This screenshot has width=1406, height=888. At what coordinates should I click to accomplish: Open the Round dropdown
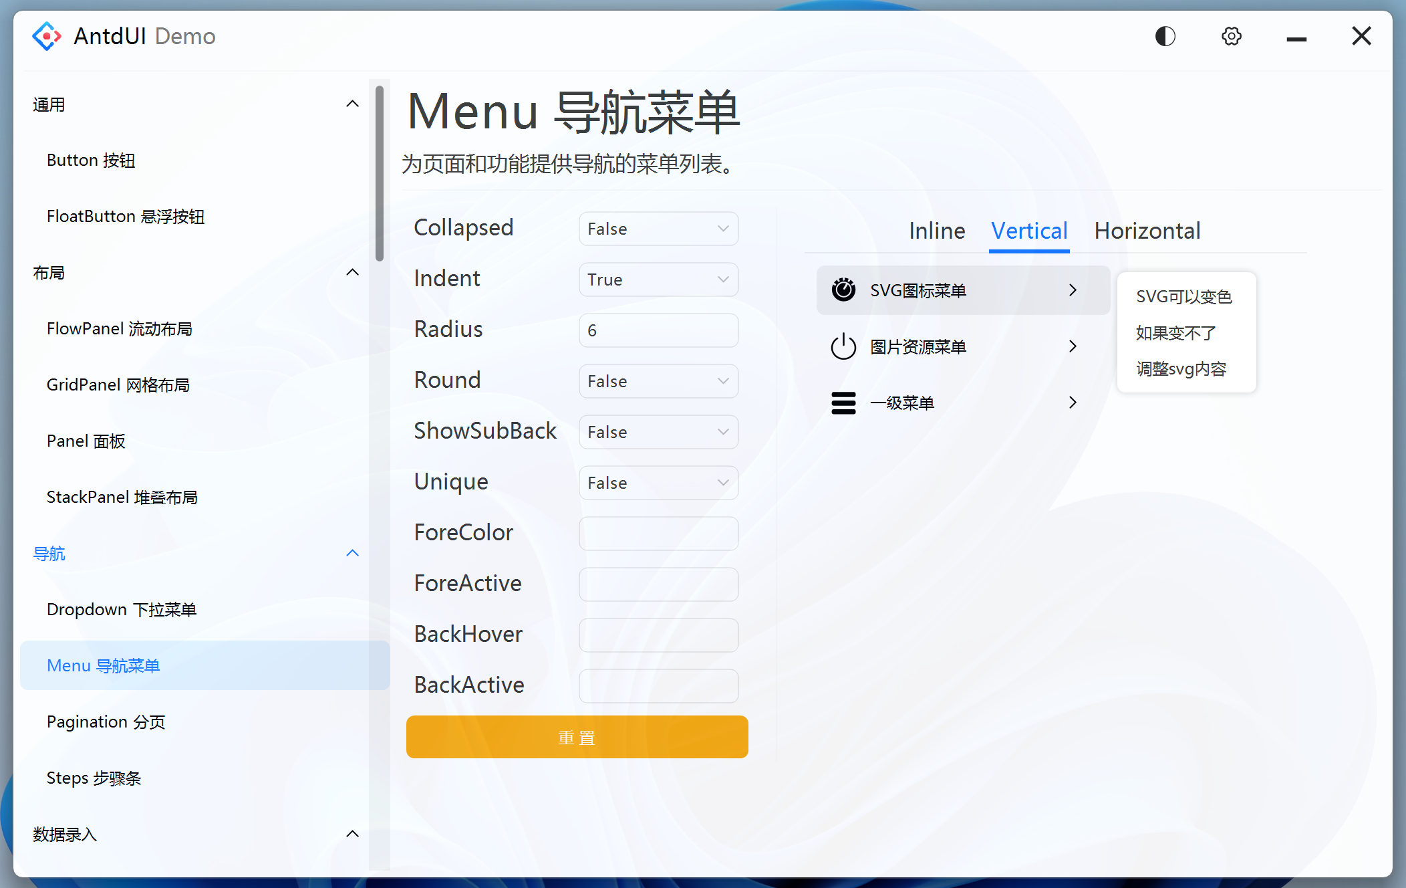[658, 381]
